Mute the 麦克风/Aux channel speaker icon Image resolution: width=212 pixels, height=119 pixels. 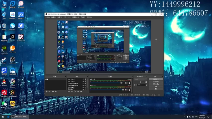pos(126,90)
